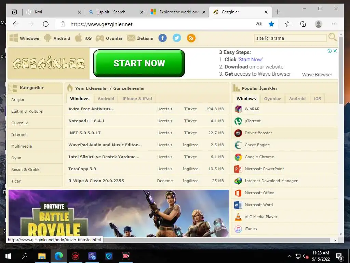
Task: Open the Facebook icon link
Action: coord(162,38)
